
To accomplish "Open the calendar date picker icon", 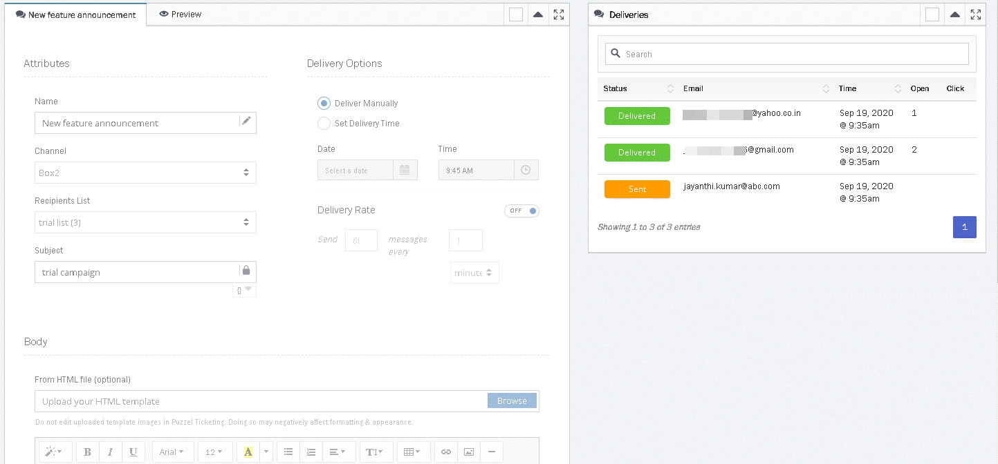I will pos(405,170).
